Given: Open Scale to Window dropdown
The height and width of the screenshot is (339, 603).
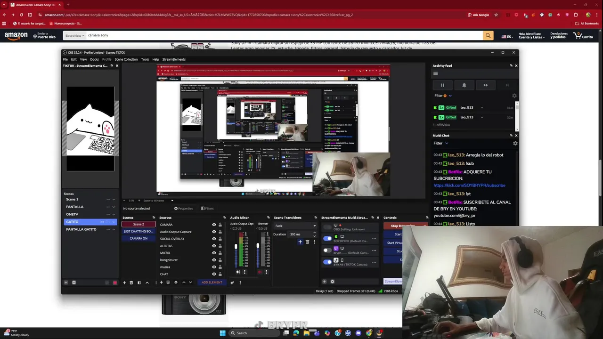Looking at the screenshot, I should (x=158, y=201).
